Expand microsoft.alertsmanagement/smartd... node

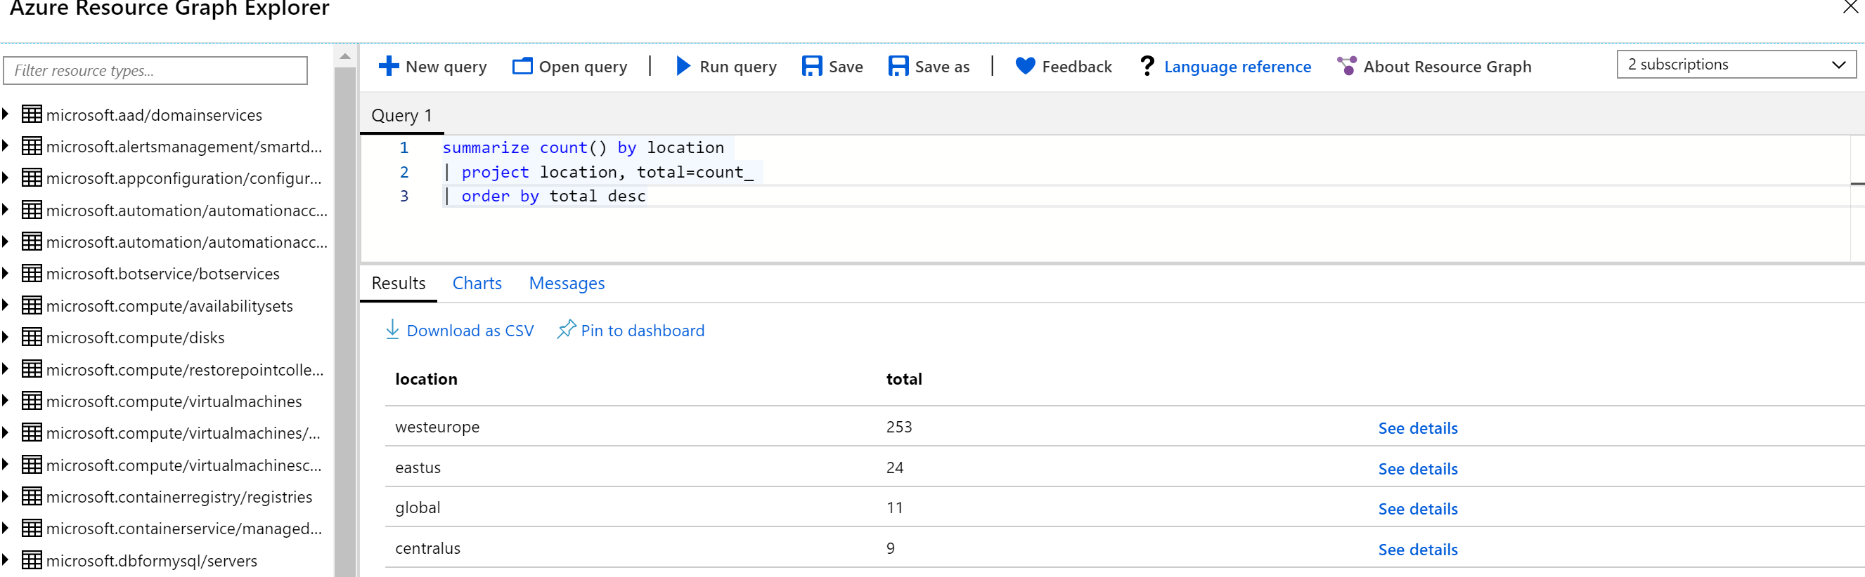coord(6,146)
